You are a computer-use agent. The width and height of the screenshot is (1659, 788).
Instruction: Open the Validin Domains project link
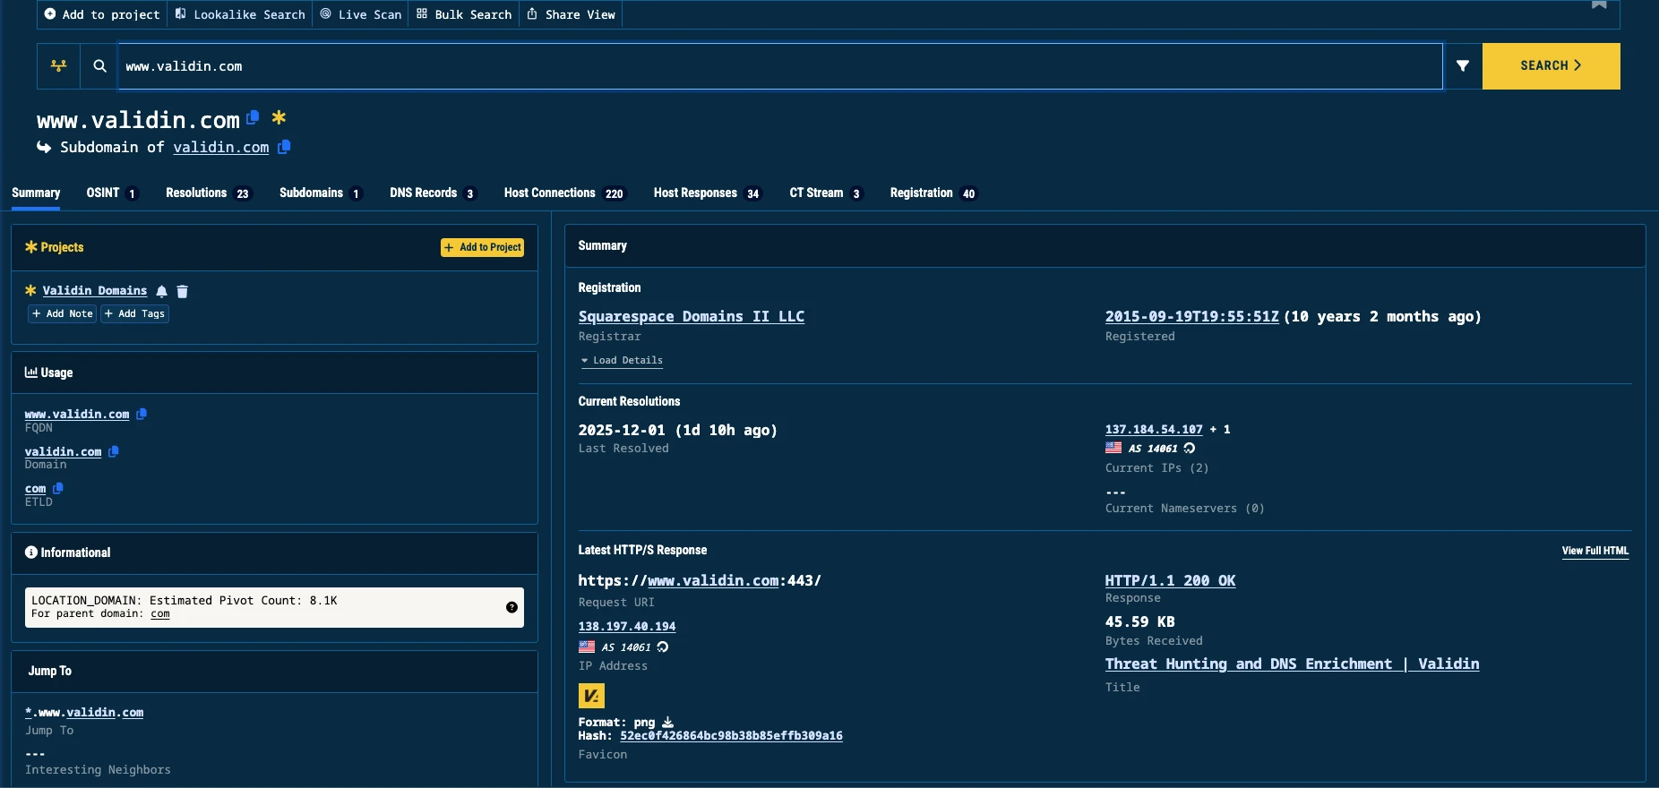tap(94, 290)
